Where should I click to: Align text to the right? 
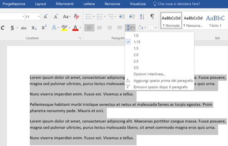[110, 28]
